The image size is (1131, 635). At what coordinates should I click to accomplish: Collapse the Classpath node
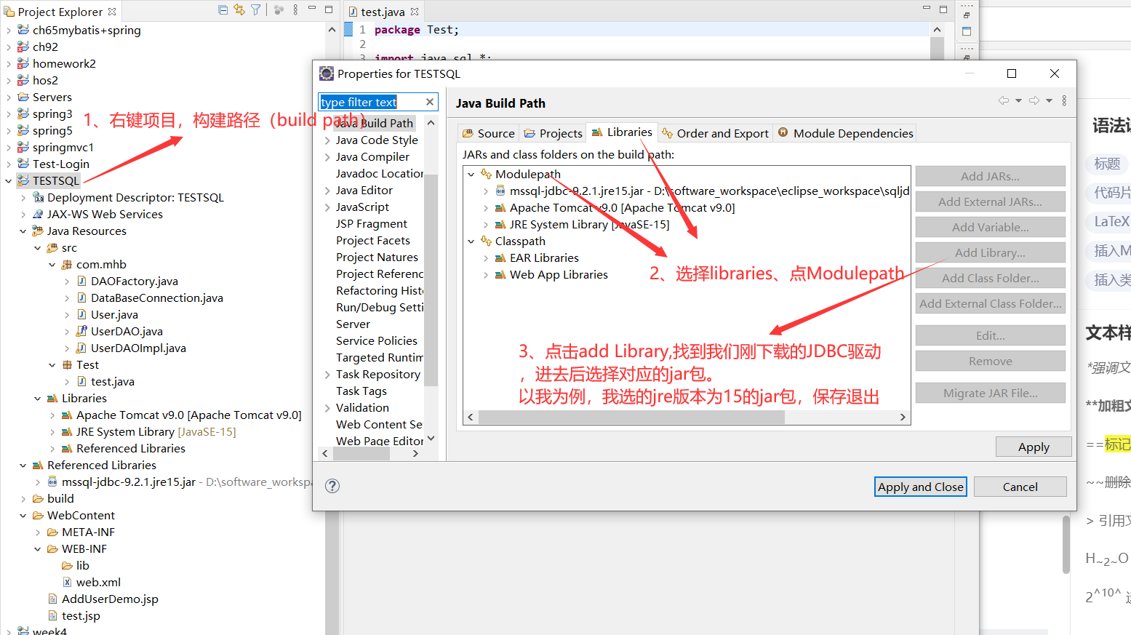(471, 241)
